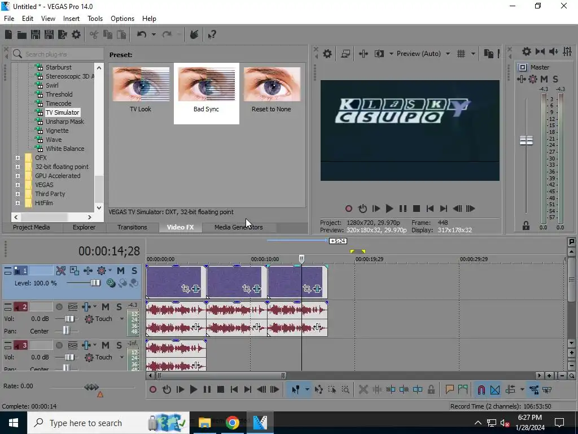Open the Insert menu
Image resolution: width=578 pixels, height=434 pixels.
71,19
